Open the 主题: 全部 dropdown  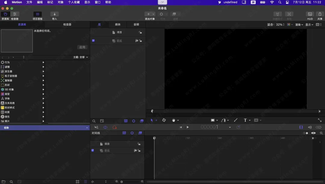(81, 57)
